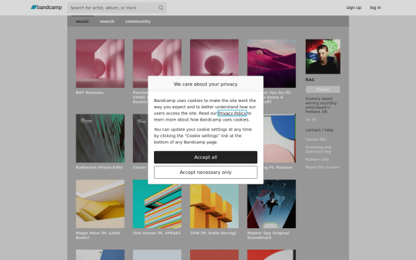Screen dimensions: 416x260
Task: Open the sign up link
Action: tap(354, 8)
